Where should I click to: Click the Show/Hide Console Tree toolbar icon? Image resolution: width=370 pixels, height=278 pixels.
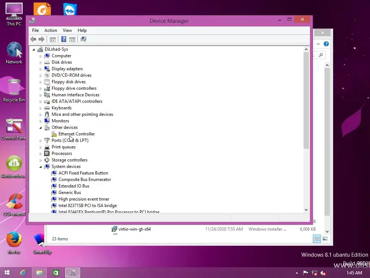53,39
